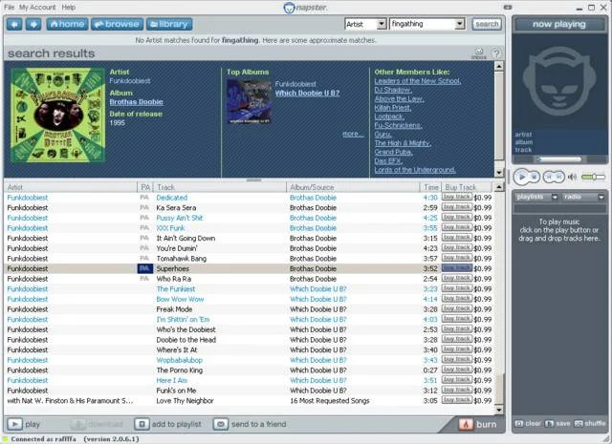Click the search button
612x444 pixels.
487,24
